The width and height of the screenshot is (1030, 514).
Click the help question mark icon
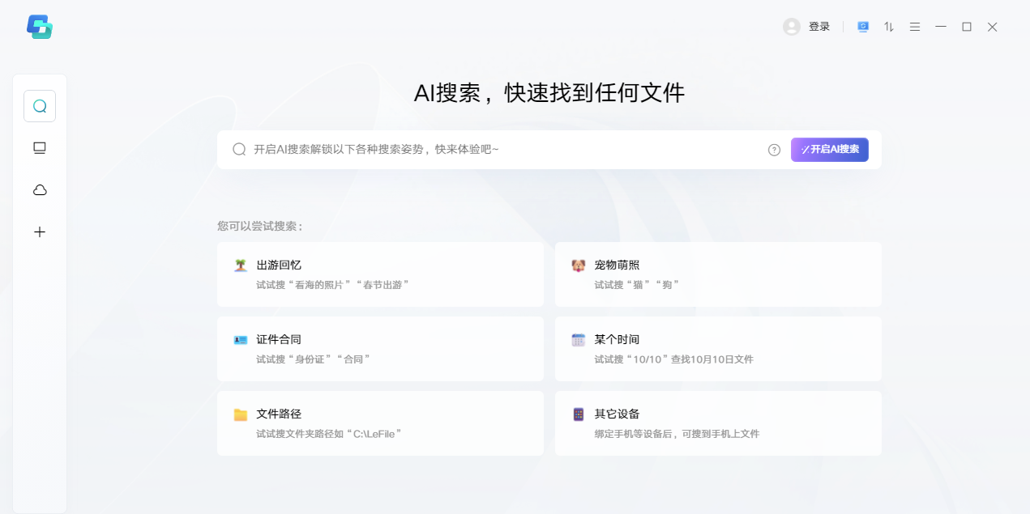click(x=774, y=150)
